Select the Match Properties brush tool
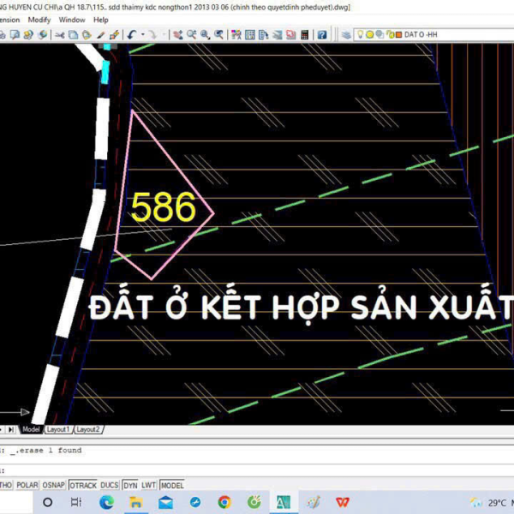This screenshot has width=514, height=514. (100, 34)
